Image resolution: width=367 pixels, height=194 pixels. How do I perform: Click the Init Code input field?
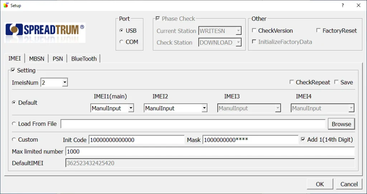click(x=136, y=140)
